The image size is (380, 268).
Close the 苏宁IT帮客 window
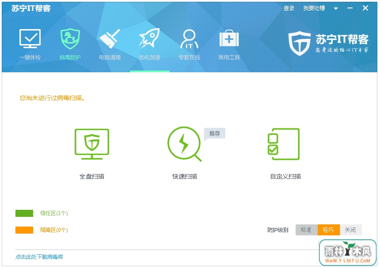coord(365,8)
